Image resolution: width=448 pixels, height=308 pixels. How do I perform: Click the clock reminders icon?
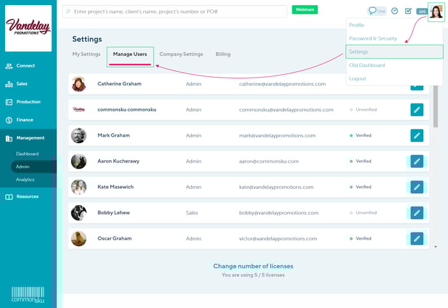tap(395, 11)
